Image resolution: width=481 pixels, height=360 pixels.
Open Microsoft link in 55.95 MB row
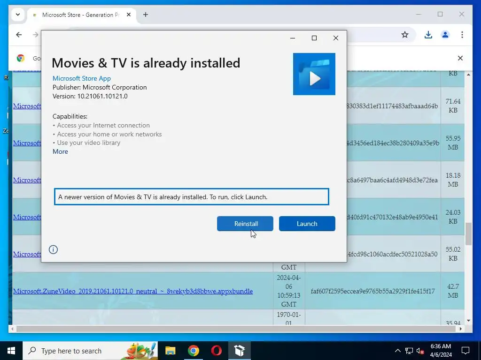27,143
